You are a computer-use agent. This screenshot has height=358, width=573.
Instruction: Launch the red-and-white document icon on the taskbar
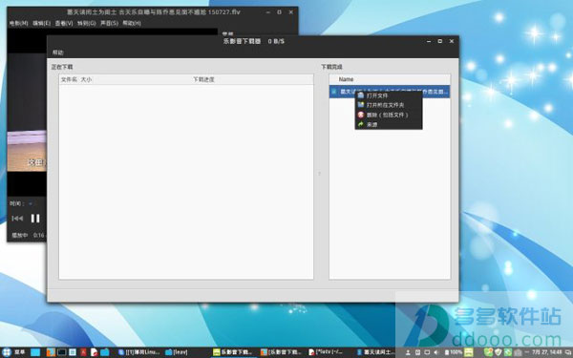point(94,352)
